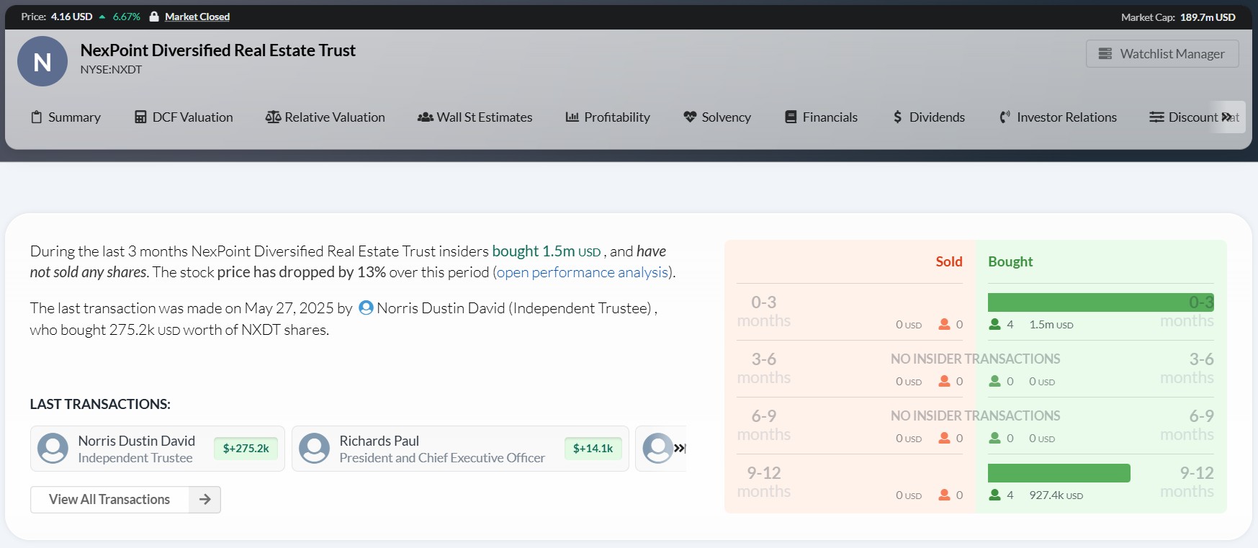Click View All Transactions button
1258x548 pixels.
pyautogui.click(x=125, y=500)
